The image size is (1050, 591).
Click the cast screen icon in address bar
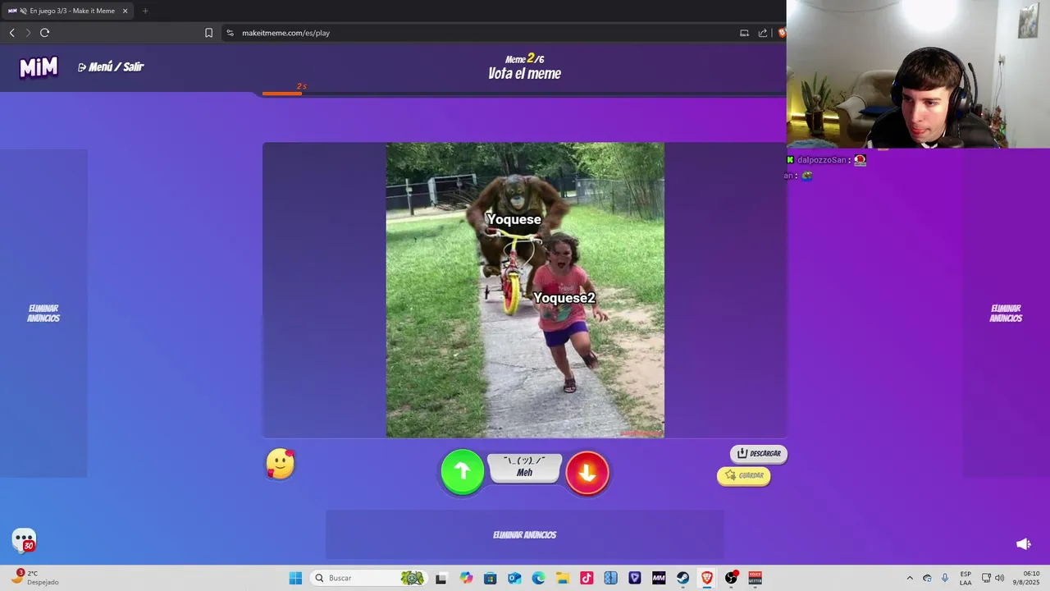[x=745, y=33]
